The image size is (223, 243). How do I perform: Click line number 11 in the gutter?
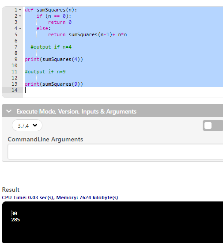pyautogui.click(x=15, y=72)
